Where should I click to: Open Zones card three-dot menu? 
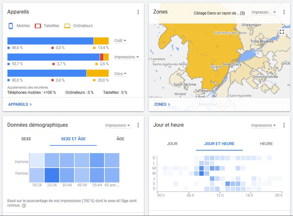[x=284, y=12]
